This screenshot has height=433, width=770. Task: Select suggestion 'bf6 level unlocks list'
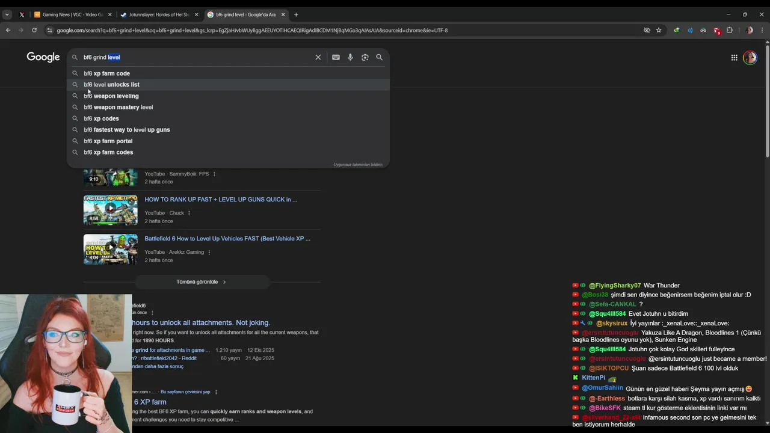228,85
